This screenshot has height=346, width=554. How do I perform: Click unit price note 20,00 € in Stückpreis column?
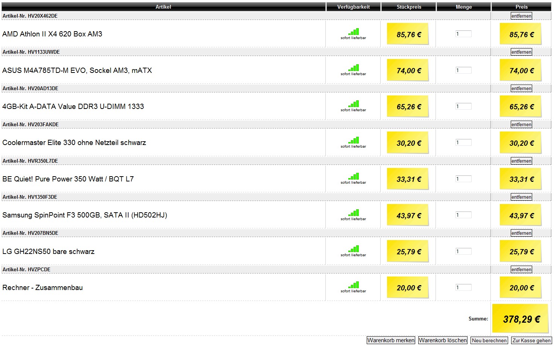[408, 287]
